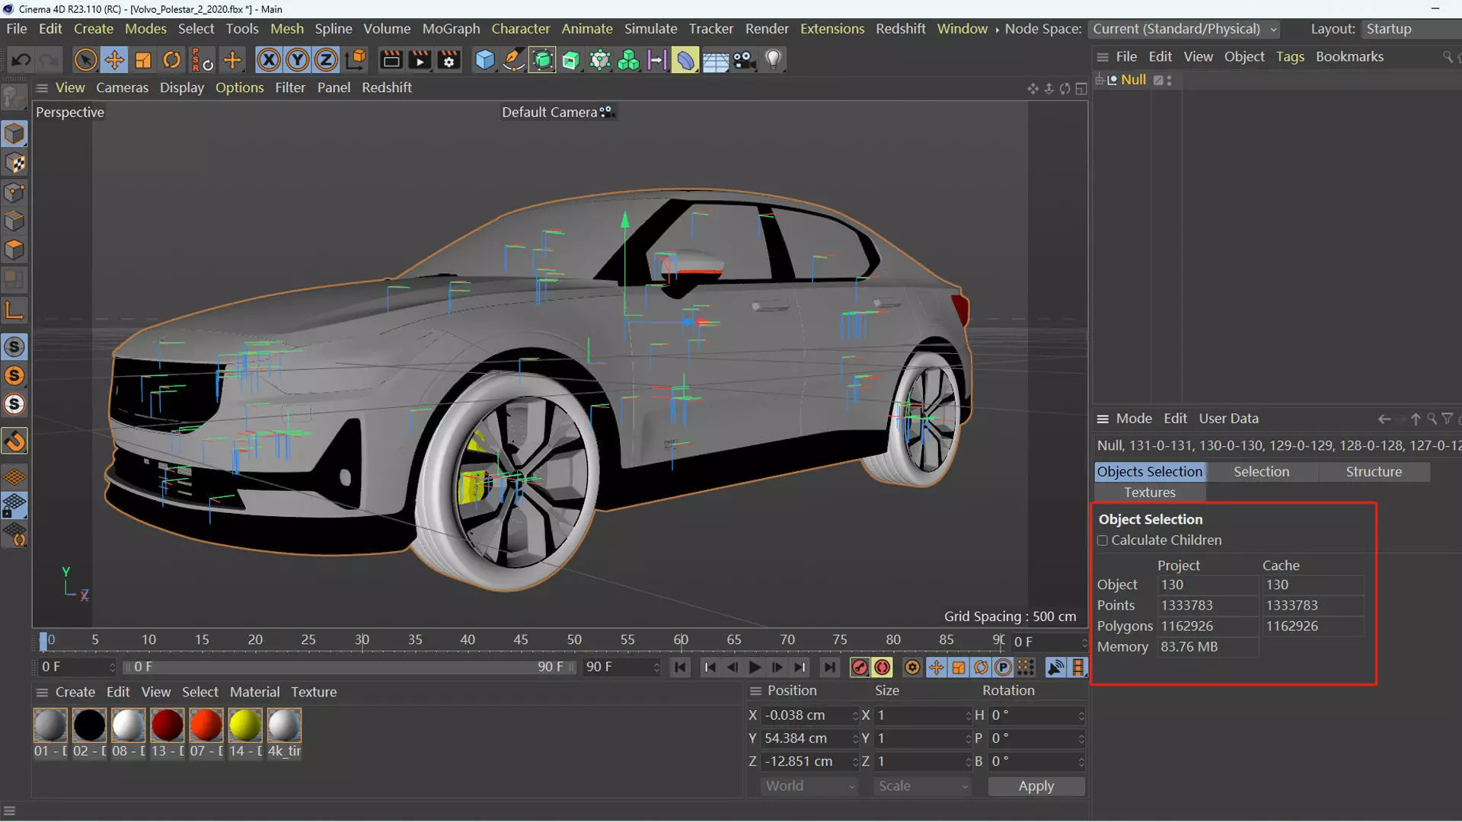Click Object manager Tags menu

tap(1290, 57)
